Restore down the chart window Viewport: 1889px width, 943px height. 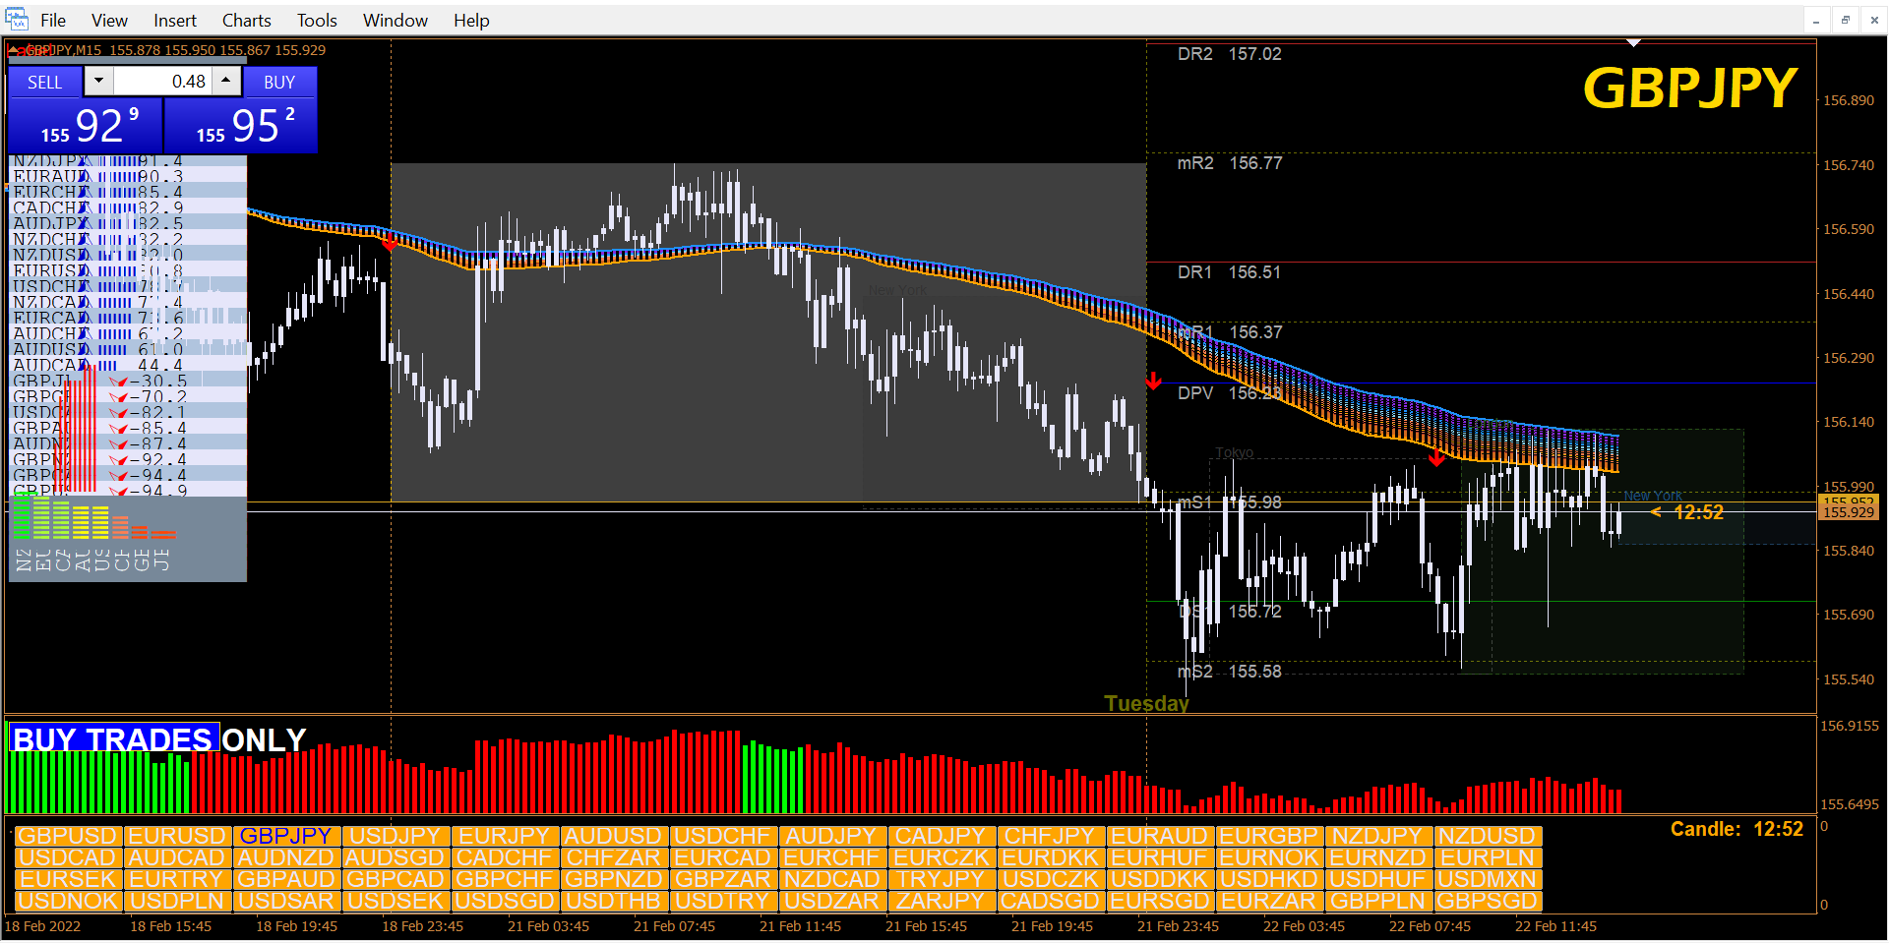(x=1846, y=21)
